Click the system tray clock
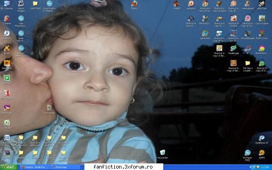This screenshot has height=170, width=272. click(265, 167)
